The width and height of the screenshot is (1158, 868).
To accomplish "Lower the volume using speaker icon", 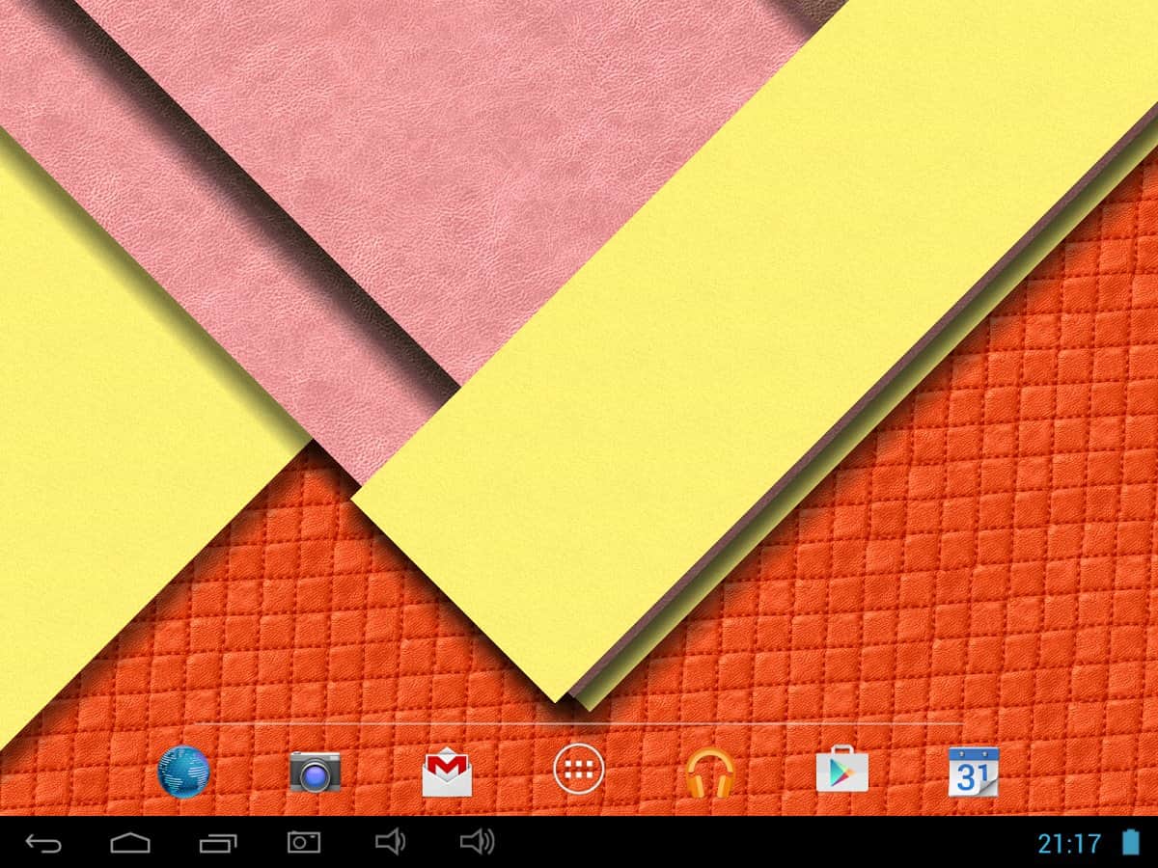I will [x=389, y=843].
